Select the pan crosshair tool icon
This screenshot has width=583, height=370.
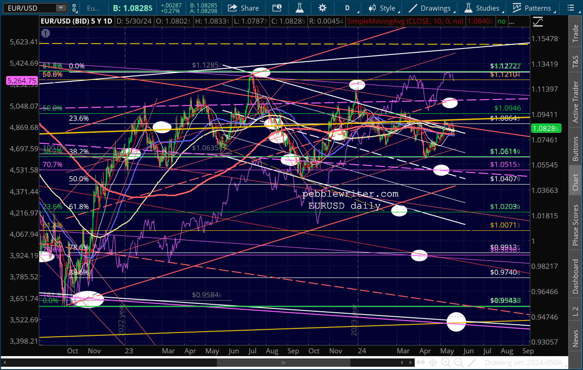click(433, 363)
